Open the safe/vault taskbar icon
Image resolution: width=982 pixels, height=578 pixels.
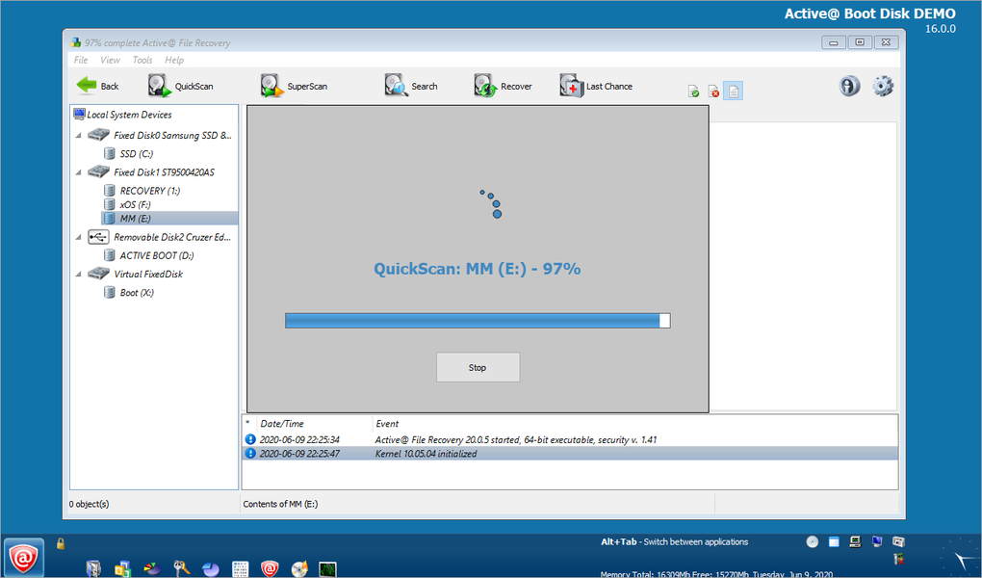point(93,568)
